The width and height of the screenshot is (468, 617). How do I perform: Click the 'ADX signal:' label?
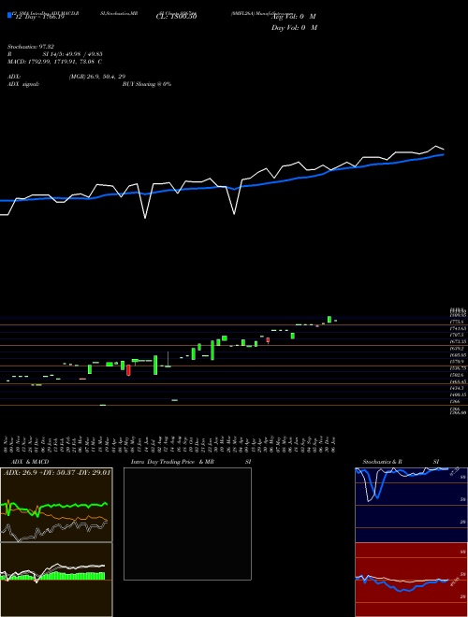(23, 84)
